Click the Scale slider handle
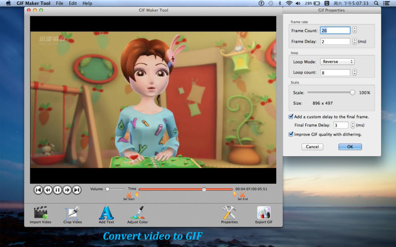This screenshot has height=247, width=396. pyautogui.click(x=352, y=92)
